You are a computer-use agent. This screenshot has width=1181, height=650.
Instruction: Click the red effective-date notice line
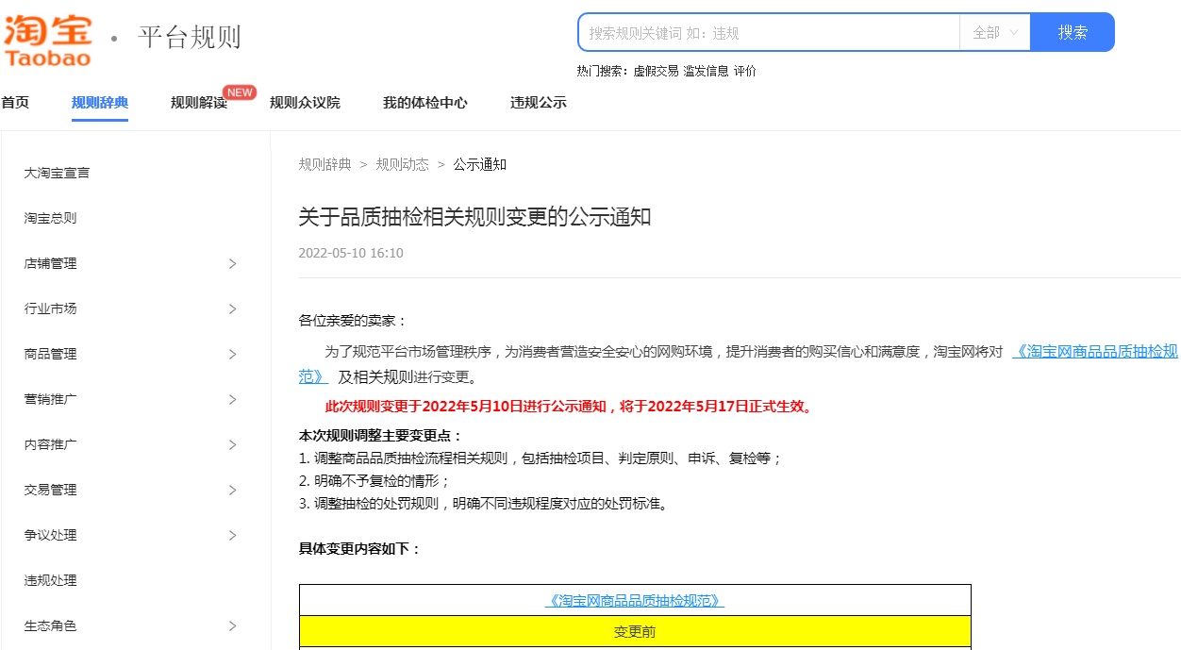point(569,408)
